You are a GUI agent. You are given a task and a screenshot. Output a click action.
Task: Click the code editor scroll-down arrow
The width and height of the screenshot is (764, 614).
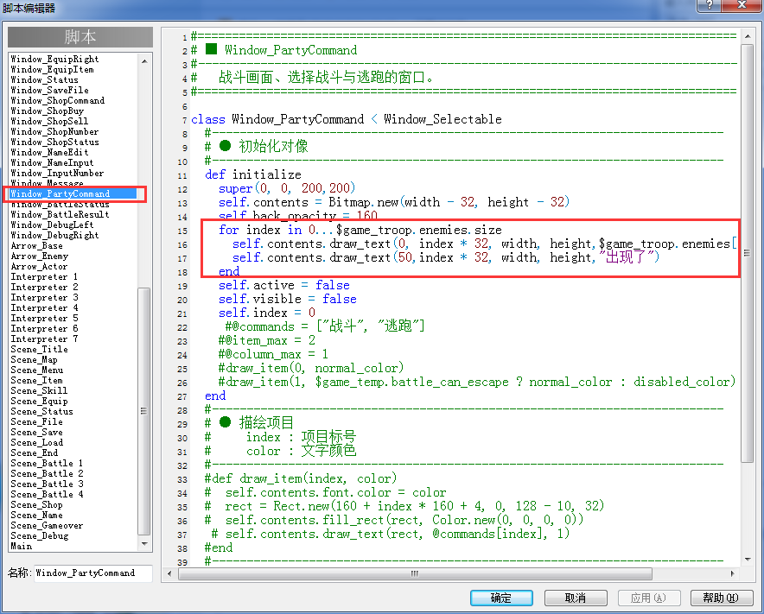coord(748,560)
